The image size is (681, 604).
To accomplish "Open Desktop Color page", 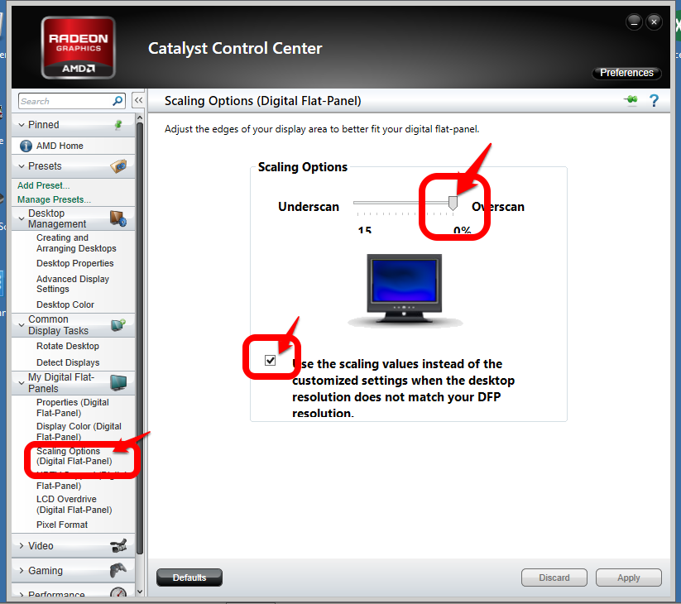I will pyautogui.click(x=65, y=304).
